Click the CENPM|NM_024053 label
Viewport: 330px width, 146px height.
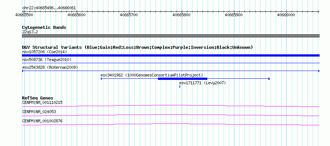pyautogui.click(x=39, y=112)
